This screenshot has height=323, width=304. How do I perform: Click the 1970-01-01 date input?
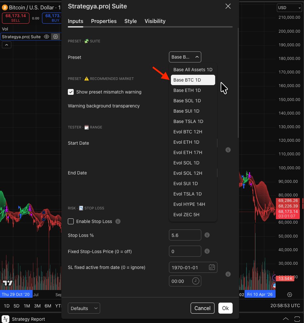pyautogui.click(x=193, y=267)
